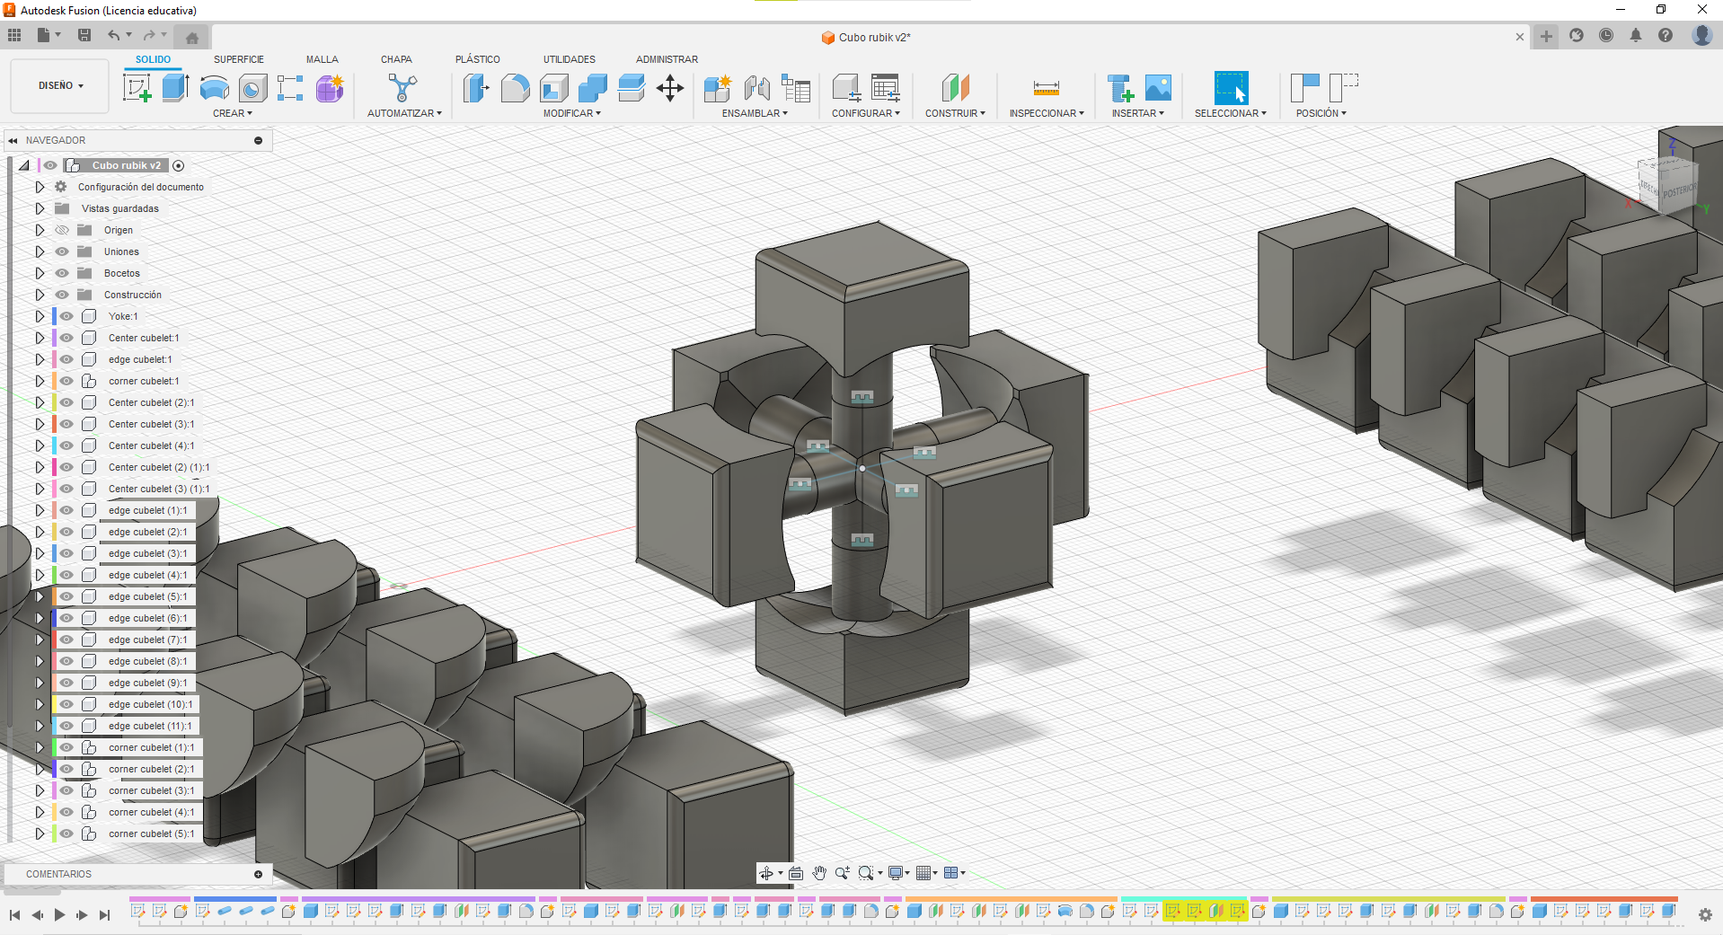Hide the Construcción folder
Viewport: 1723px width, 935px height.
tap(62, 295)
